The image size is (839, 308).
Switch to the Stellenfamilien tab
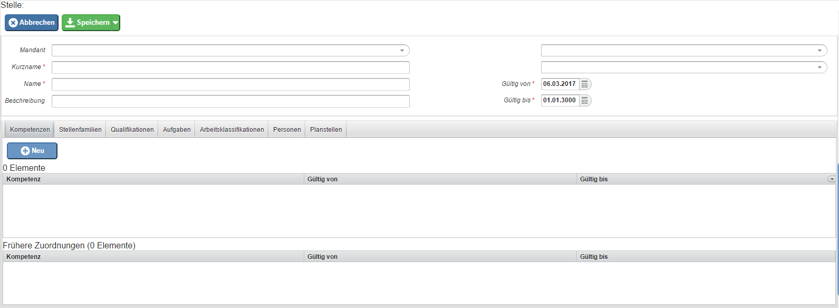tap(80, 130)
